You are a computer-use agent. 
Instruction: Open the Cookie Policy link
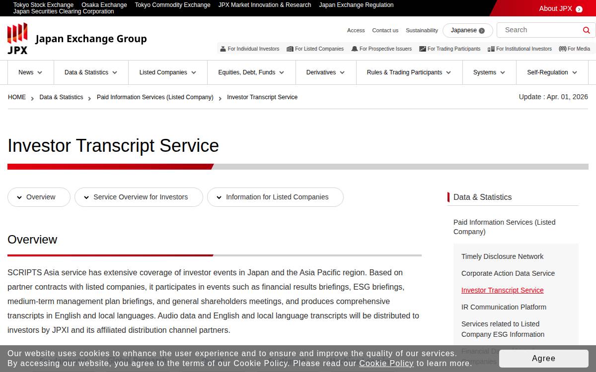click(386, 364)
